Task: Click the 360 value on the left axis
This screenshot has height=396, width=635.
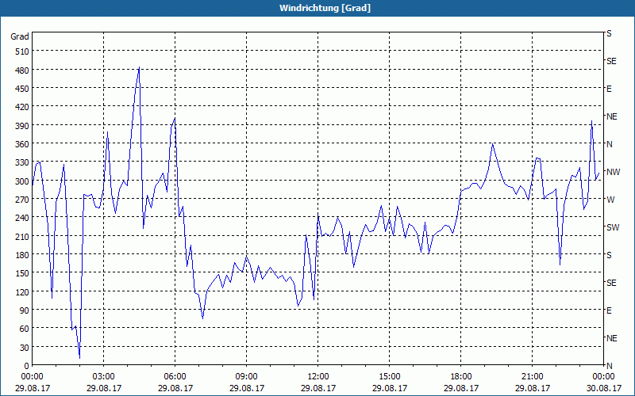Action: 22,144
